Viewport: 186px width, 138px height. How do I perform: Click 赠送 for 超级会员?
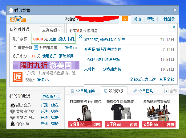[x=55, y=105]
